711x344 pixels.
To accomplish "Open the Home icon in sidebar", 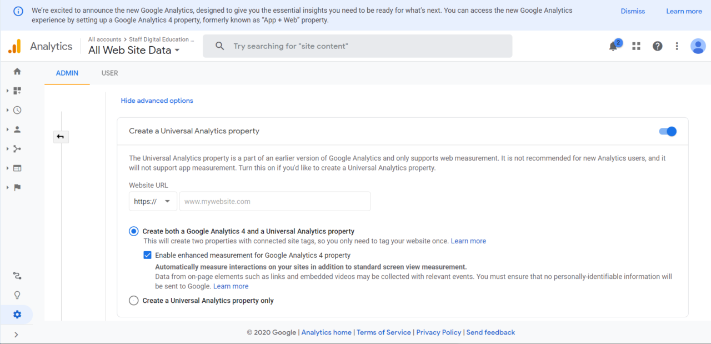I will pos(17,71).
